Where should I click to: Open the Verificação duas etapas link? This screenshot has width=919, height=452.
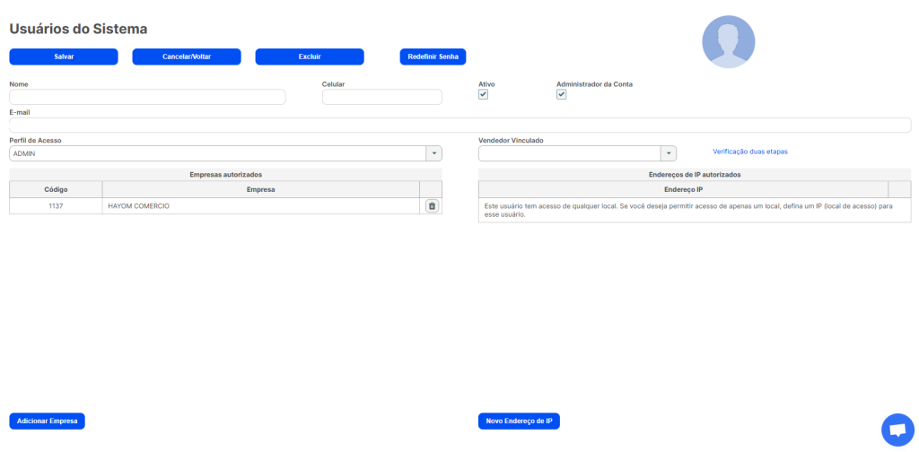tap(750, 151)
